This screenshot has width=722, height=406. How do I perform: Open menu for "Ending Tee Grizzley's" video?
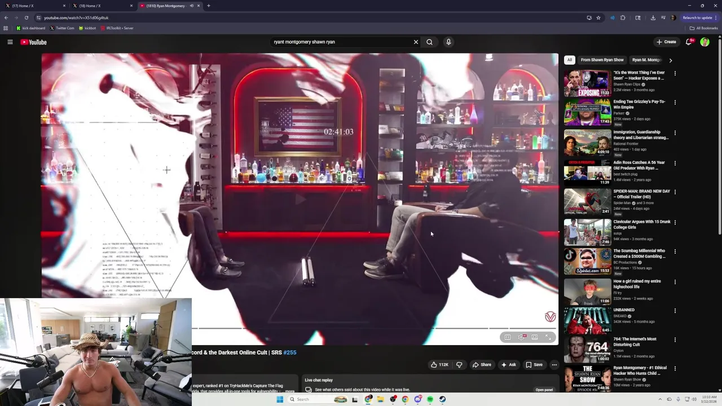675,103
